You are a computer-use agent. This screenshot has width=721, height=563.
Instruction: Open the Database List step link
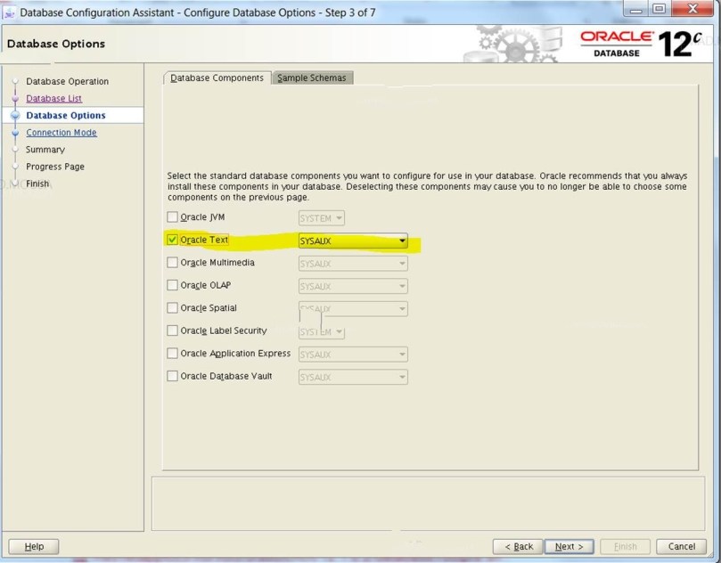point(53,99)
